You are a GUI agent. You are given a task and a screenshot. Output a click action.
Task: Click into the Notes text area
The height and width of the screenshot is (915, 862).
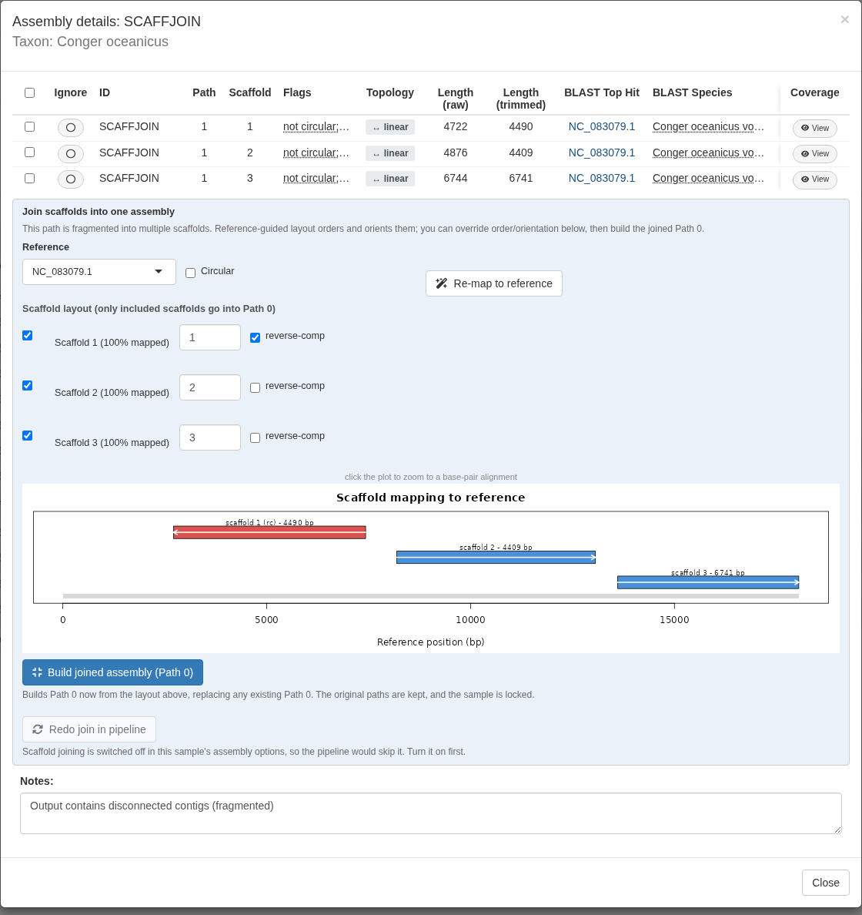coord(431,813)
